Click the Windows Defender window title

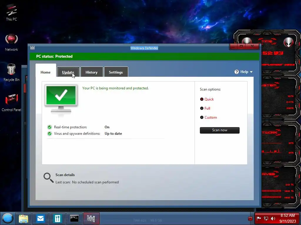144,48
